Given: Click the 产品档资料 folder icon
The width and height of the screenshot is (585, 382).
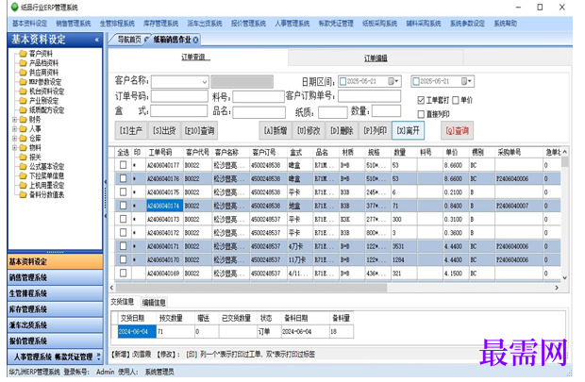Looking at the screenshot, I should (23, 62).
